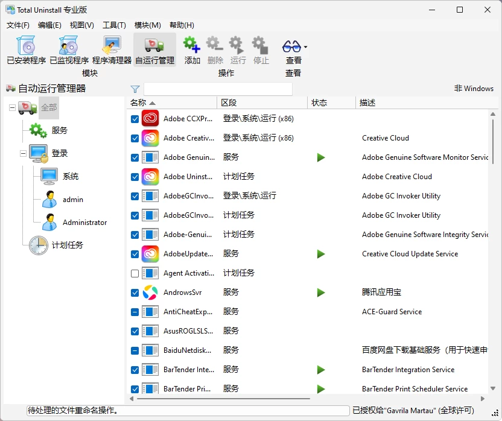Uncheck the Adobe Creativ... checkbox

(135, 138)
